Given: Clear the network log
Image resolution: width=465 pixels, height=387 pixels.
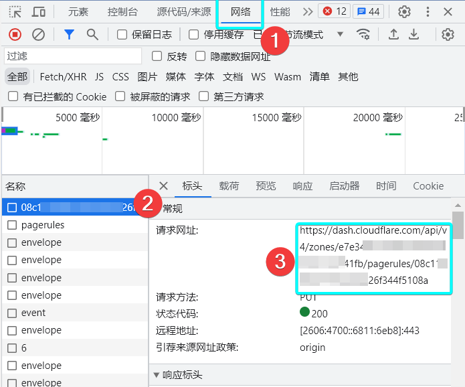Looking at the screenshot, I should 38,34.
